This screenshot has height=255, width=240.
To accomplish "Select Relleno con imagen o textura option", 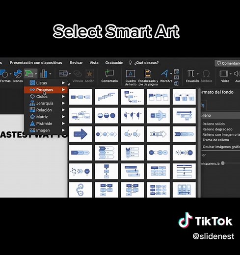I will (221, 135).
